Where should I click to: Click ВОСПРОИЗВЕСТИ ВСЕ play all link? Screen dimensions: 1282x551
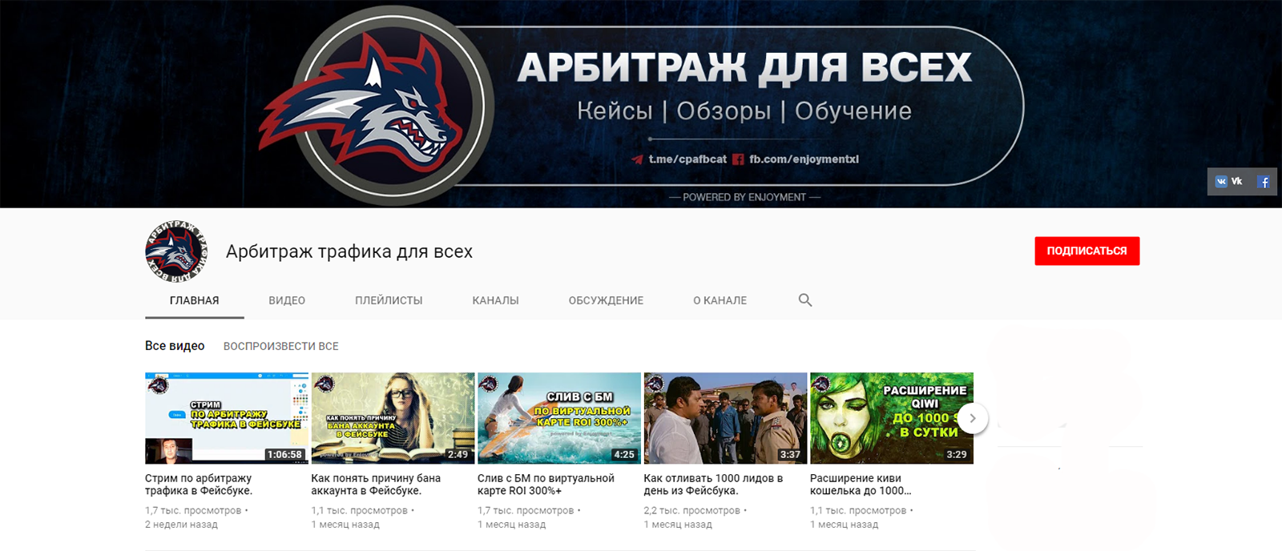280,346
